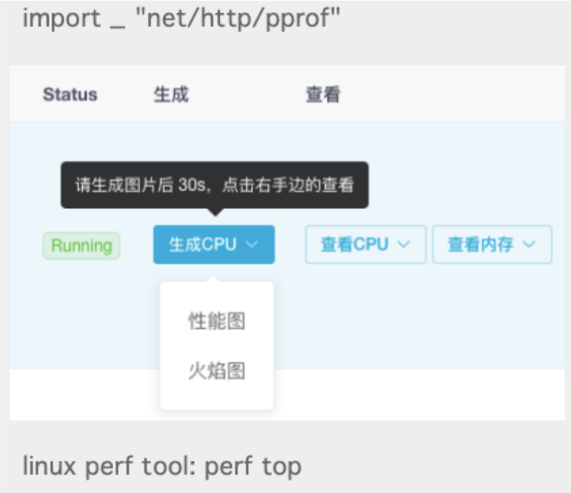This screenshot has width=571, height=493.
Task: Expand the chevron arrow on 查看内存
Action: (529, 244)
